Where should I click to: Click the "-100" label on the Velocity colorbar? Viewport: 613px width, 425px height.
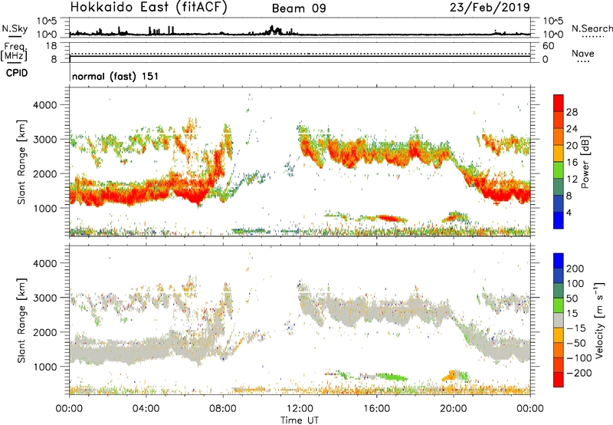[579, 358]
